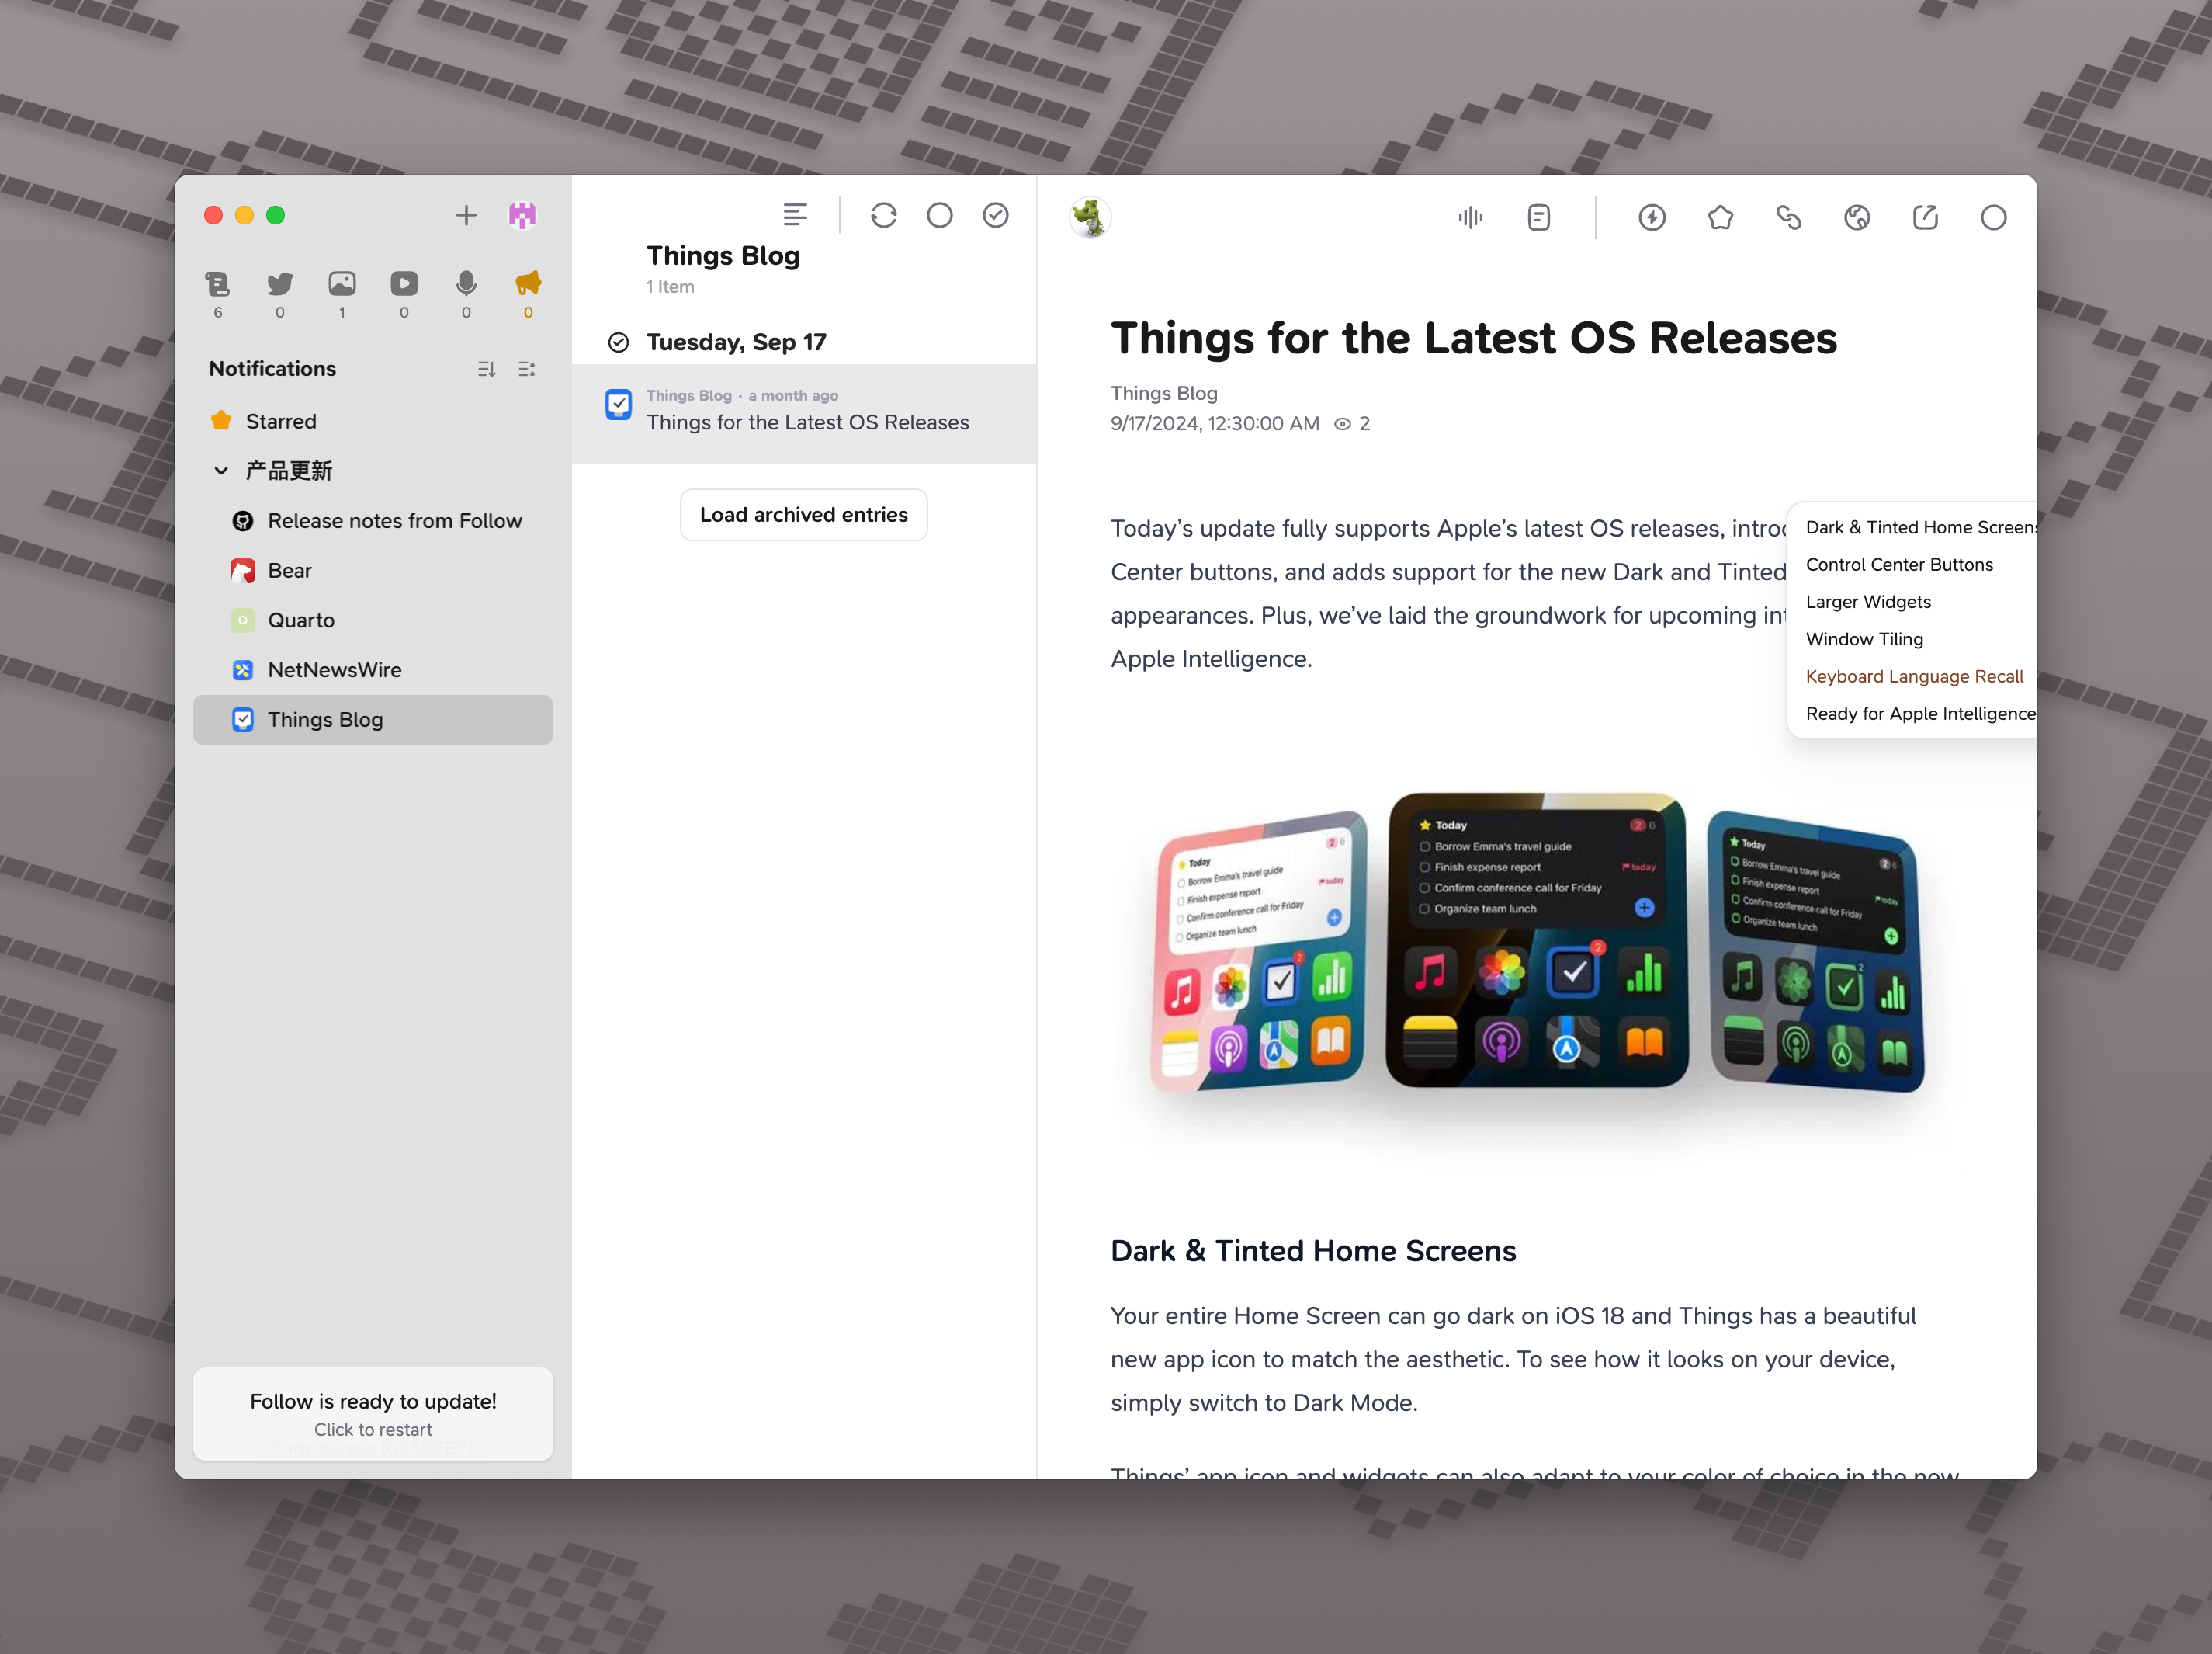
Task: Click the share external link icon
Action: [1925, 217]
